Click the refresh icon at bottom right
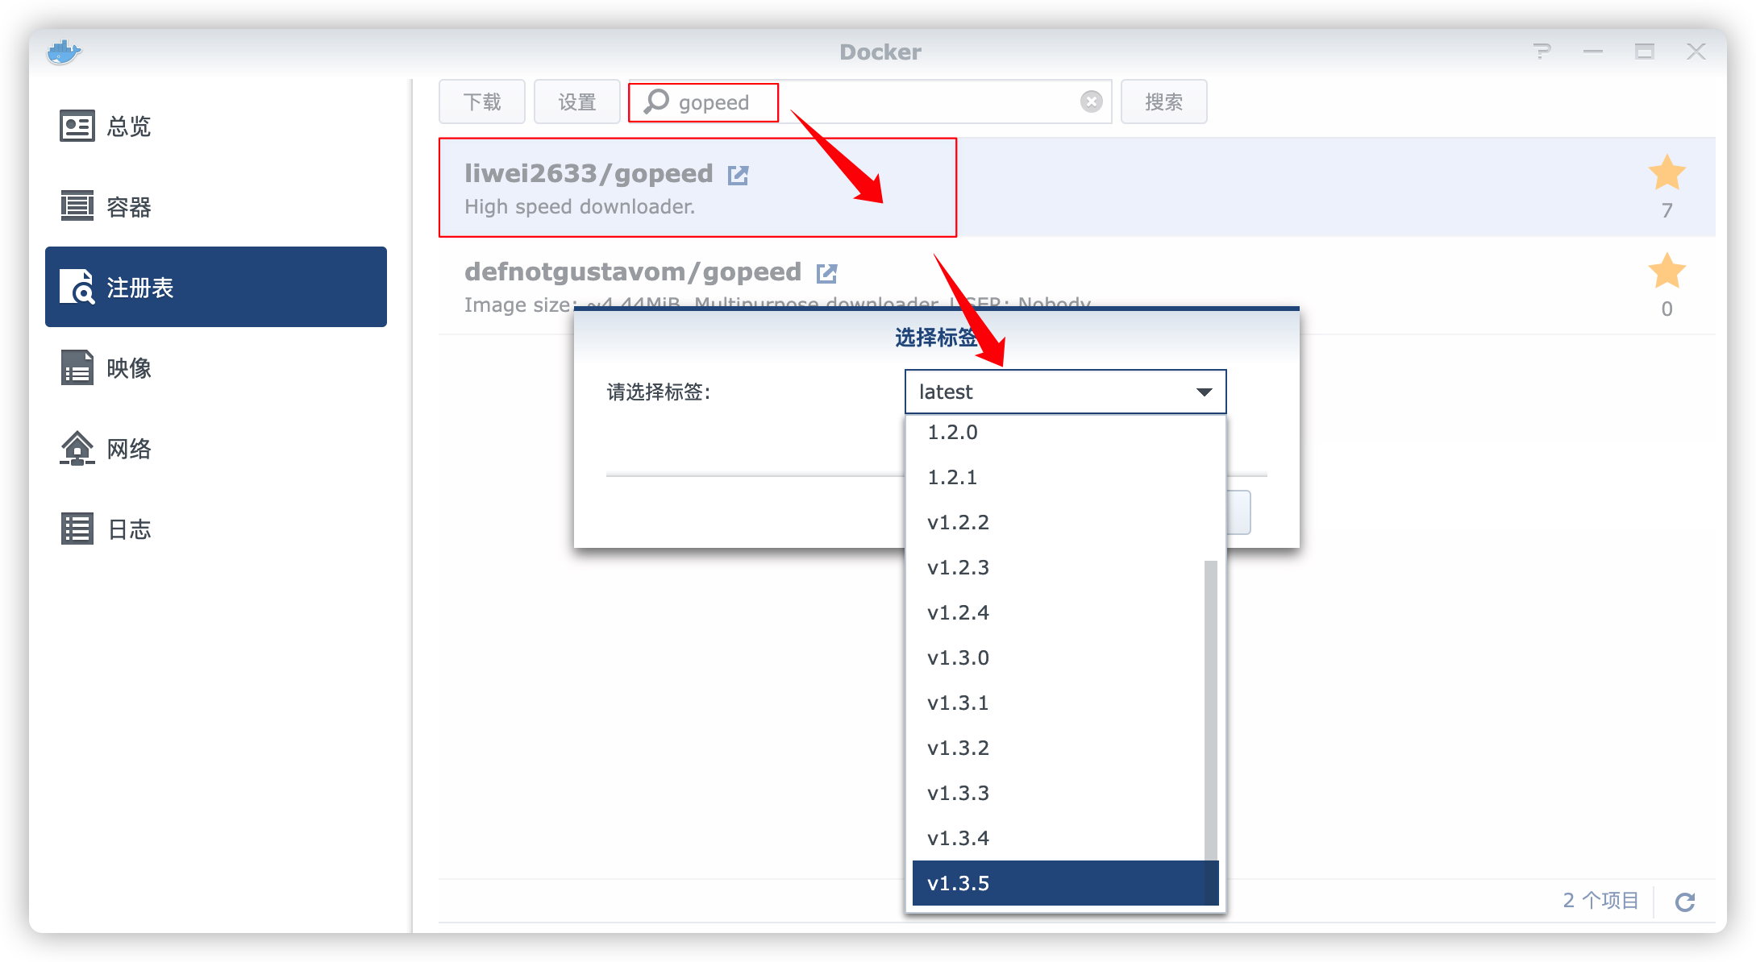1756x962 pixels. [1685, 902]
